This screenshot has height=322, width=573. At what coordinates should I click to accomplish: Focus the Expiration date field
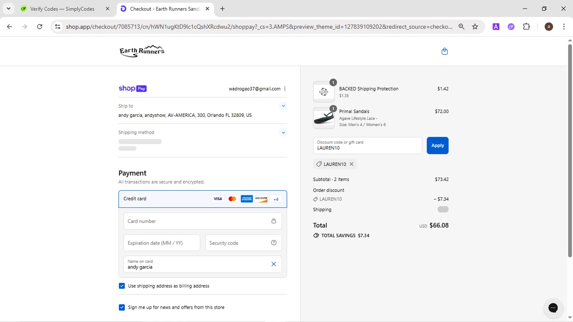point(162,243)
